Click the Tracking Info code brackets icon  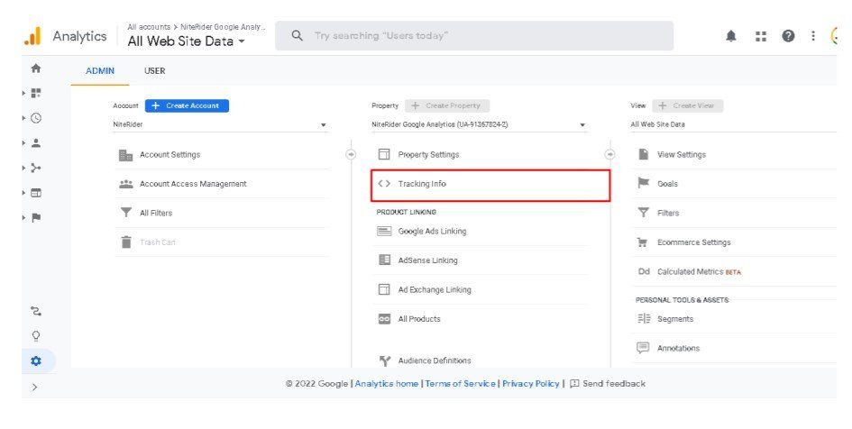pos(384,184)
